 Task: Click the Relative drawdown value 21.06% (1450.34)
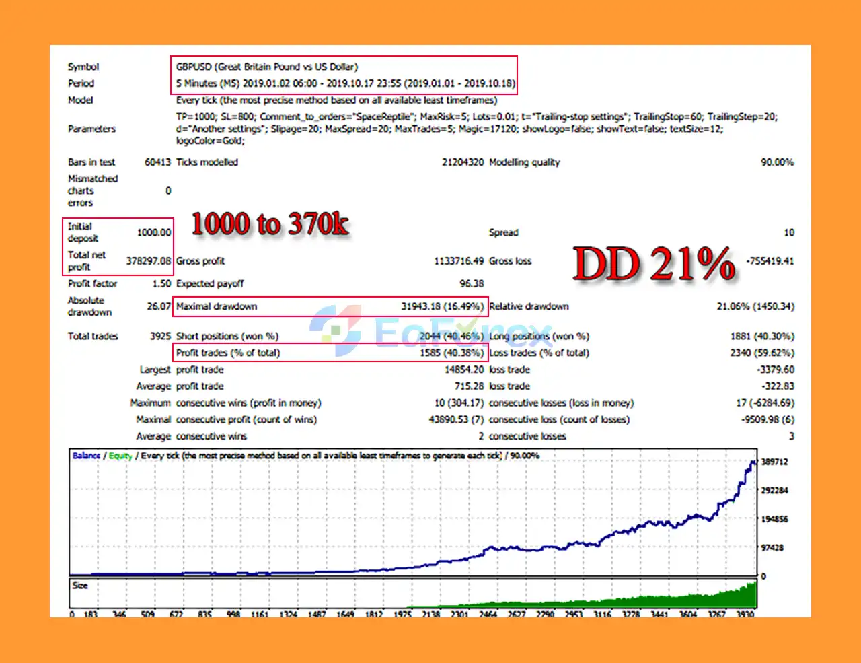[x=755, y=306]
